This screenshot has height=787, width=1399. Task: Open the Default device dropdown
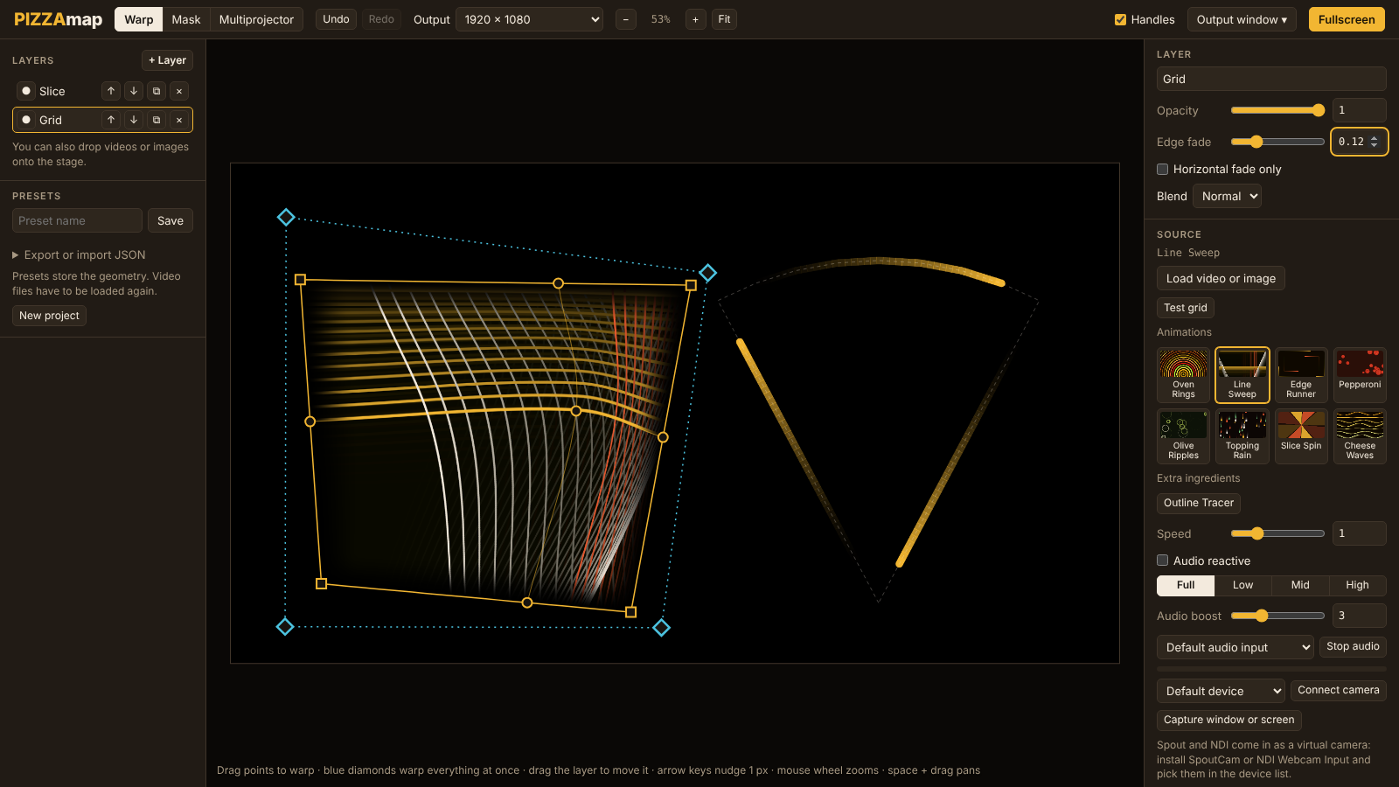pyautogui.click(x=1221, y=691)
